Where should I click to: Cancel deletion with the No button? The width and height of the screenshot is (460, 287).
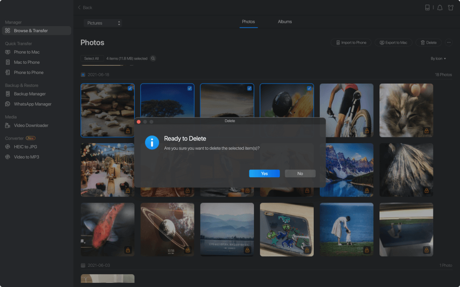[x=300, y=174]
